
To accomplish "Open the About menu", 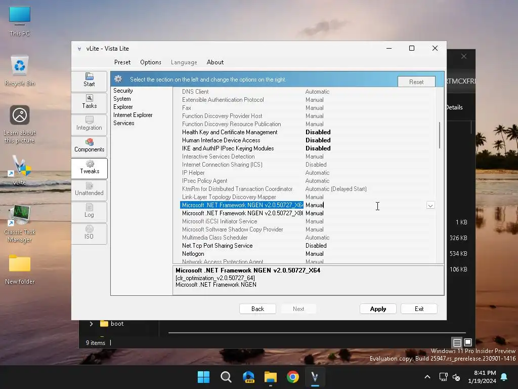I will click(x=215, y=62).
